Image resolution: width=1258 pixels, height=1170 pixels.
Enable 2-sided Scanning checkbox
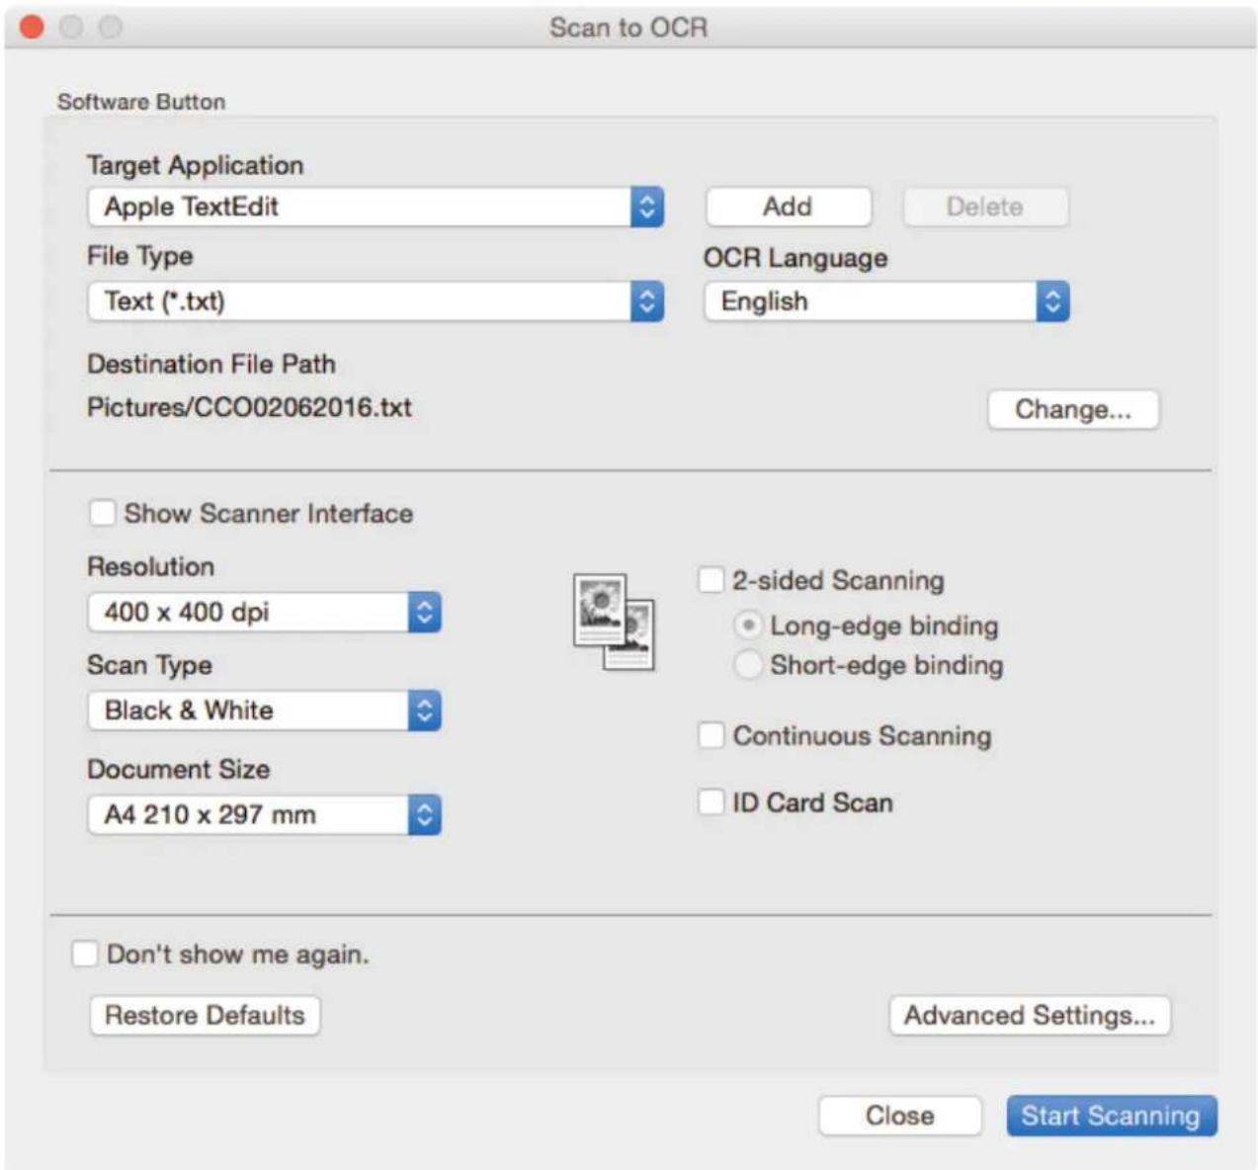tap(712, 579)
